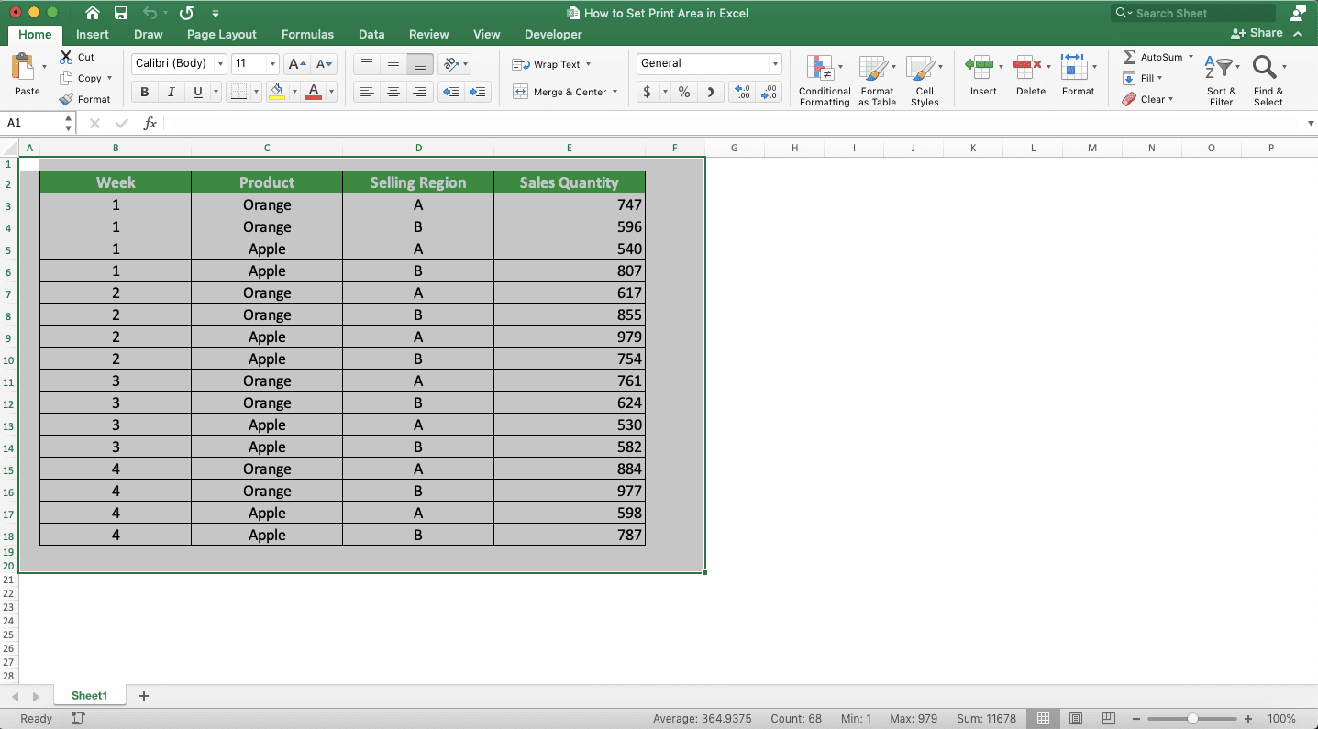The height and width of the screenshot is (729, 1318).
Task: Apply percent style to cells
Action: (684, 92)
